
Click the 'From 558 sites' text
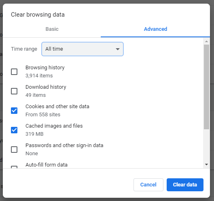click(43, 115)
